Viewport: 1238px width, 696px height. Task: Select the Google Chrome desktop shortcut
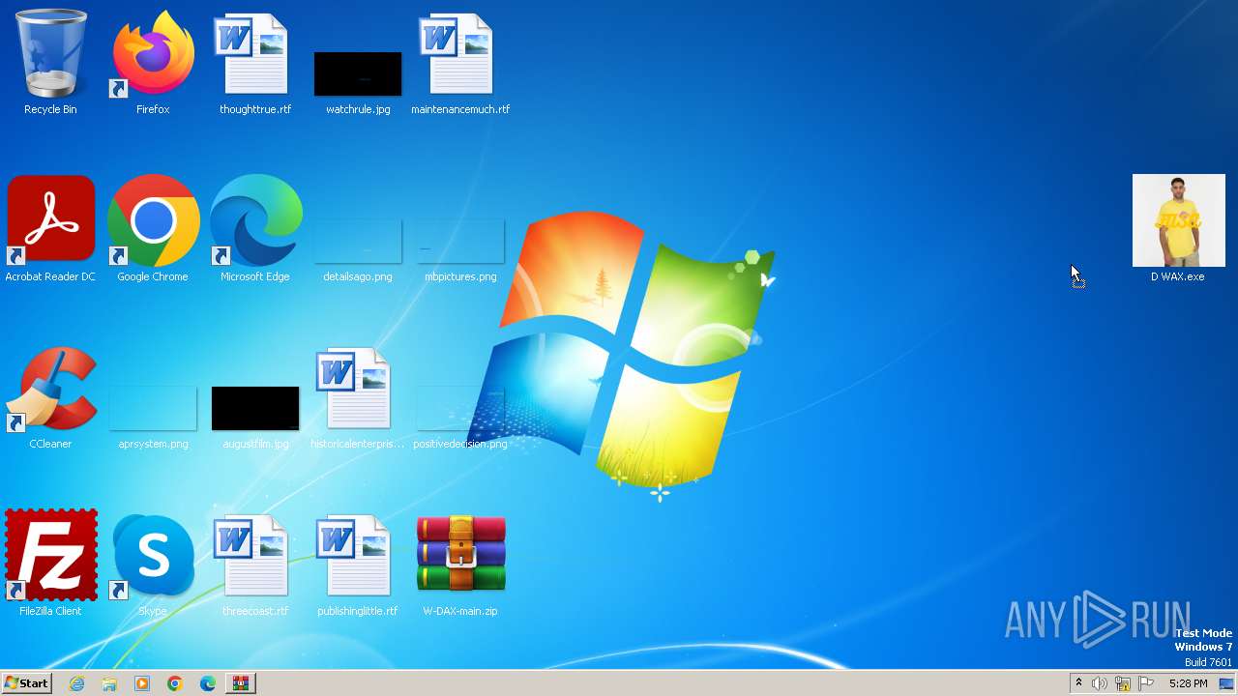[153, 230]
